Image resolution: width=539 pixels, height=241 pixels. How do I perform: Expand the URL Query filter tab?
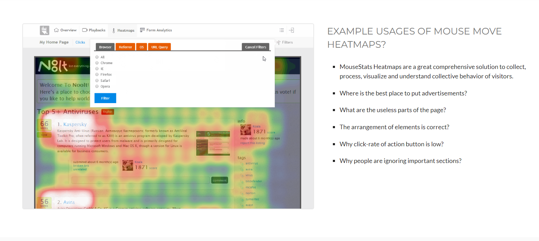pos(159,47)
